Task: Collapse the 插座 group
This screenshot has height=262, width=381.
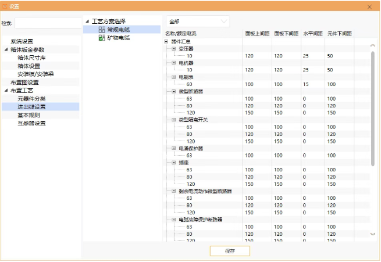Action: click(173, 163)
